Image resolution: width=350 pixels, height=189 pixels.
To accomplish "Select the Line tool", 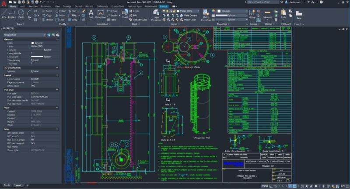I will click(x=4, y=14).
